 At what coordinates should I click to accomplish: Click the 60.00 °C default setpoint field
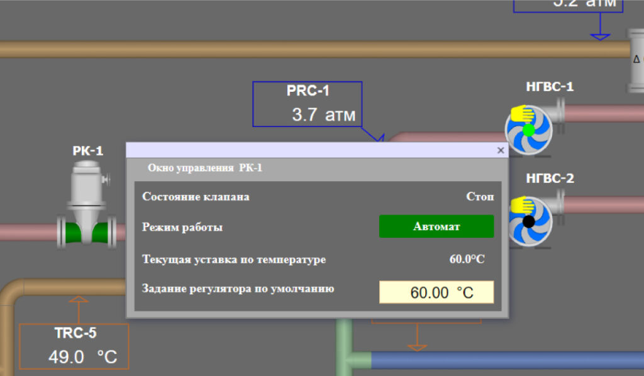coord(436,292)
